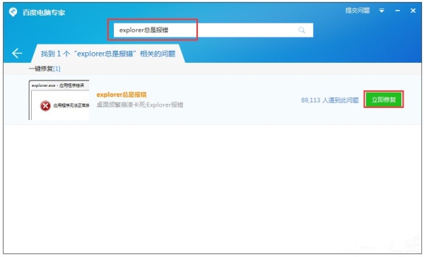The height and width of the screenshot is (257, 424).
Task: Click the 一键修复[1] section label
Action: (45, 68)
